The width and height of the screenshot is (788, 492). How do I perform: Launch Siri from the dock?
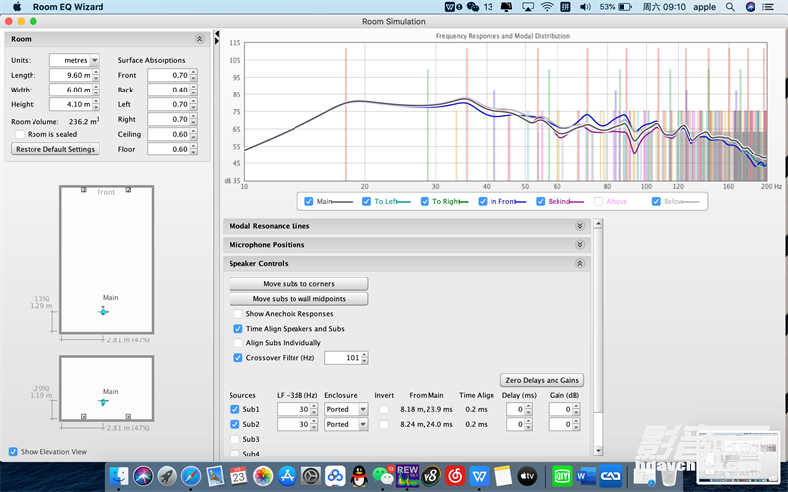pyautogui.click(x=143, y=476)
